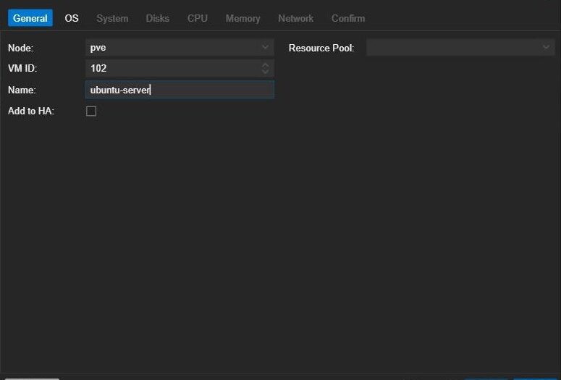The width and height of the screenshot is (561, 380).
Task: Click the Name field with ubuntu-server
Action: (x=180, y=90)
